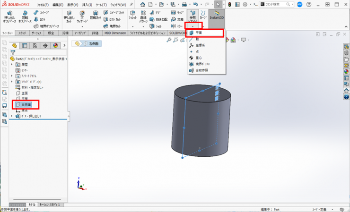
Task: Open the 参照ジオメトリ dropdown arrow
Action: click(x=193, y=26)
